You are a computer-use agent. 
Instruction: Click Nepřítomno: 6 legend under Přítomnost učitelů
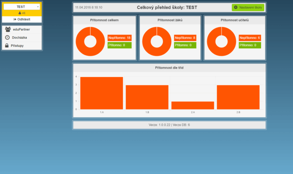251,38
